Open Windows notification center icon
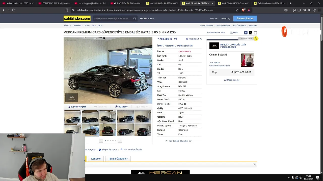The image size is (323, 181). [x=318, y=178]
